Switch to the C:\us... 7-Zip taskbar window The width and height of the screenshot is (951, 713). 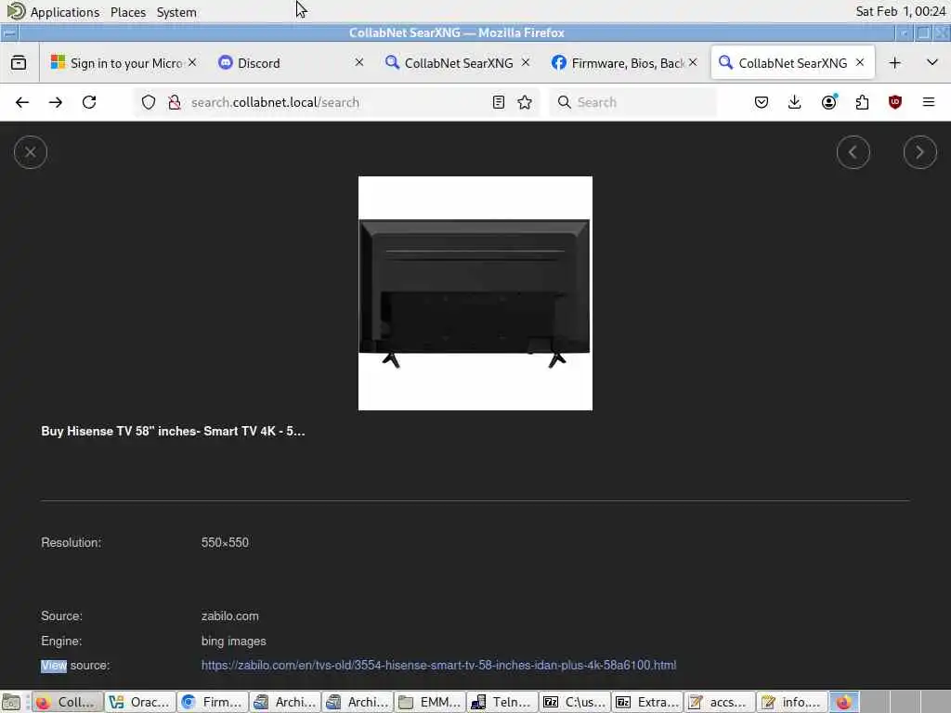(574, 702)
